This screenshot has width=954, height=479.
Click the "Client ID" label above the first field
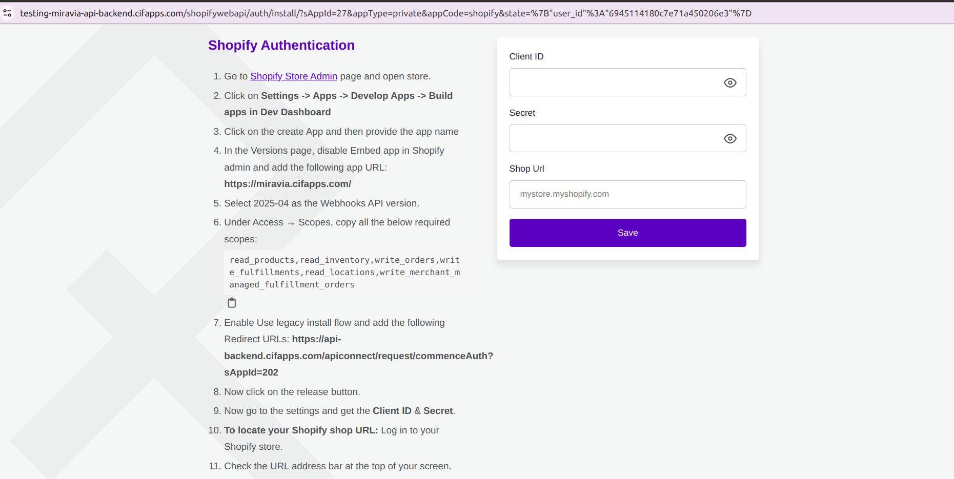526,56
